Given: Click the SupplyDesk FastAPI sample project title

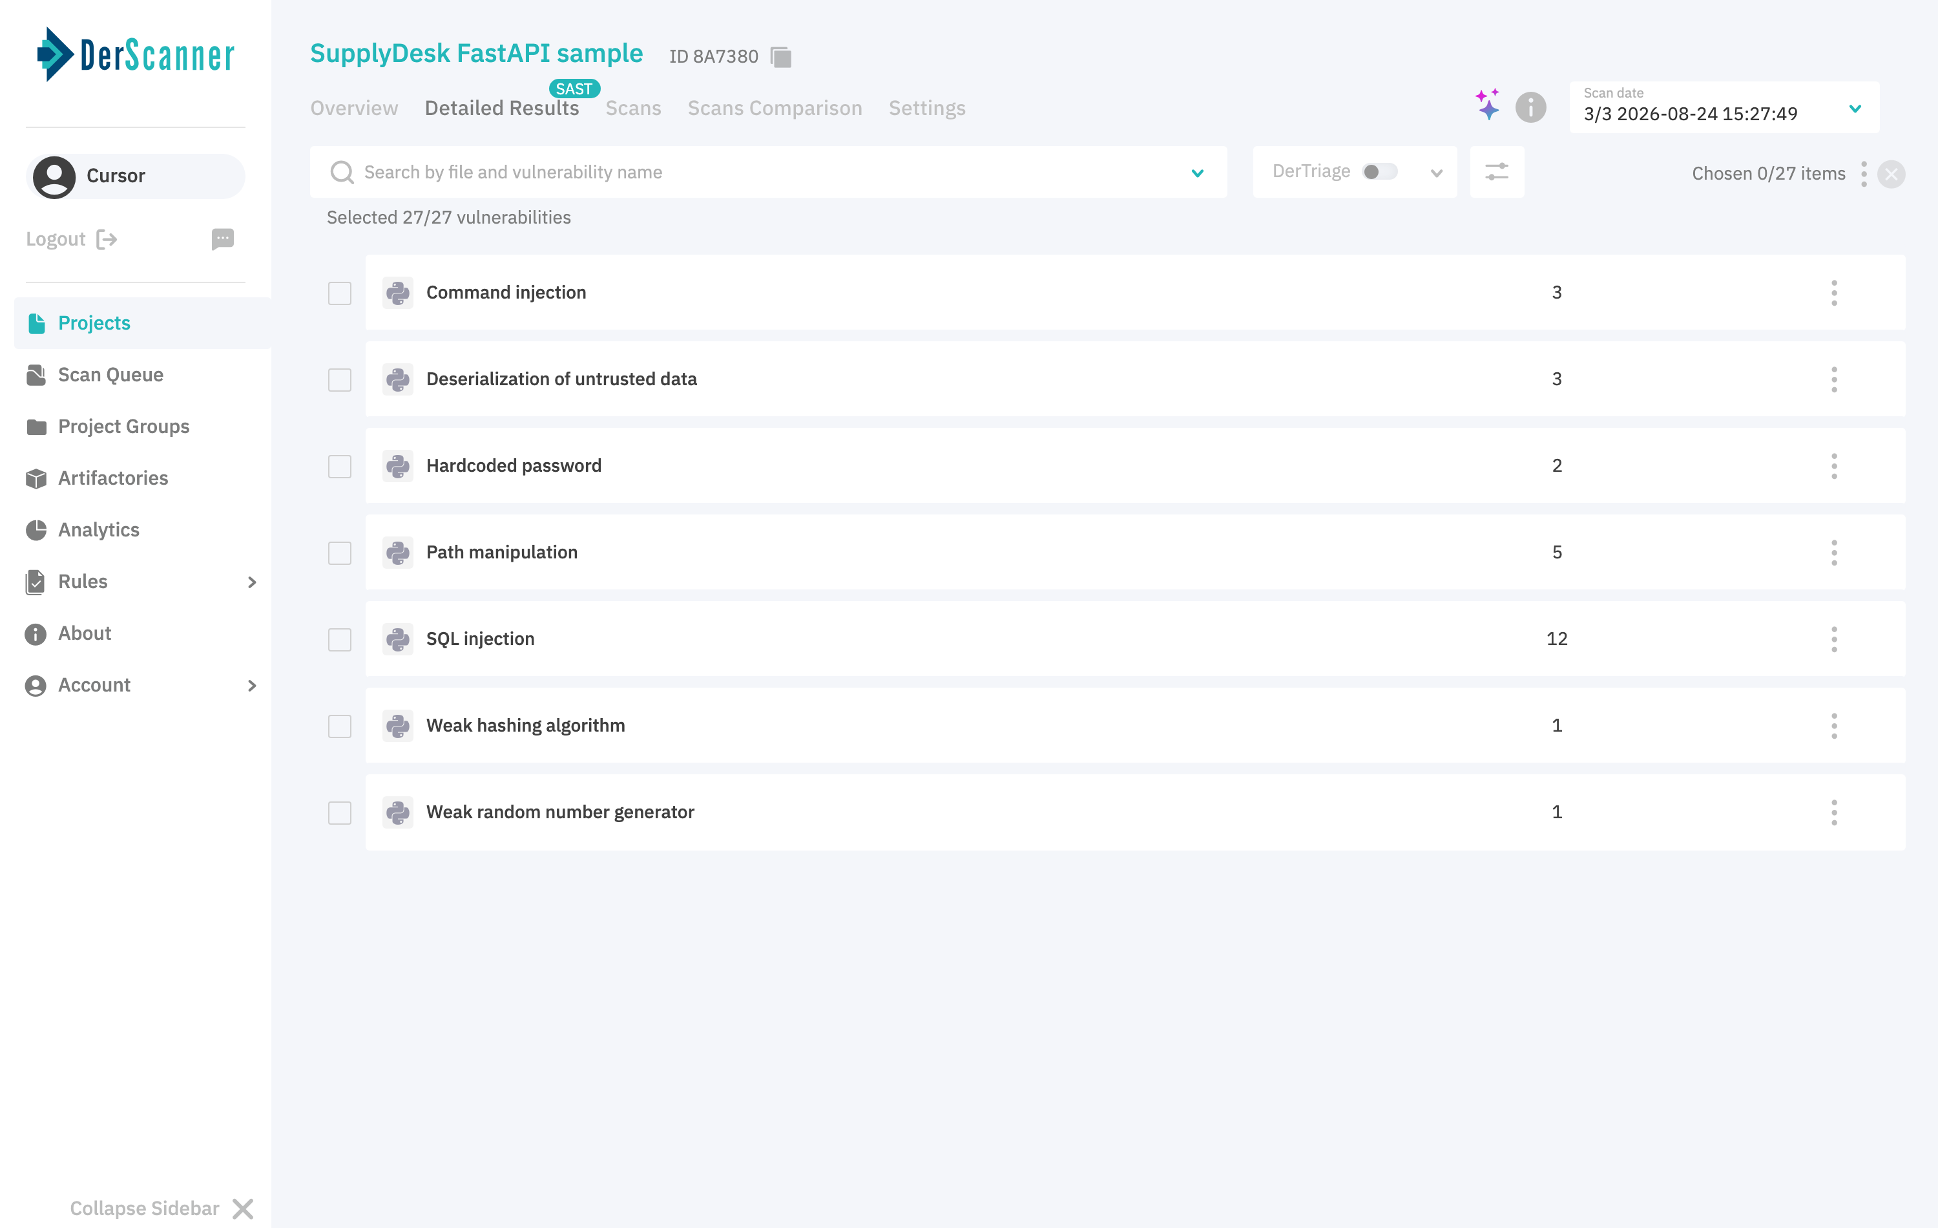Looking at the screenshot, I should point(477,53).
